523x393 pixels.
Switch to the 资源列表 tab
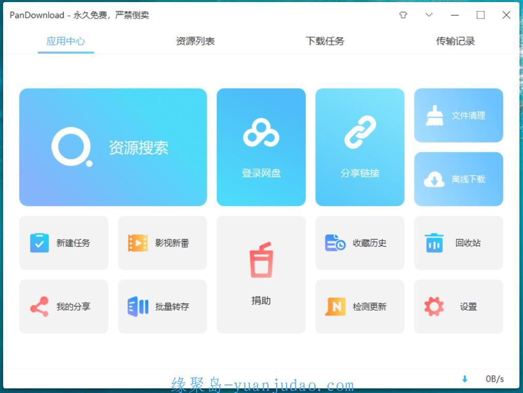pos(195,41)
